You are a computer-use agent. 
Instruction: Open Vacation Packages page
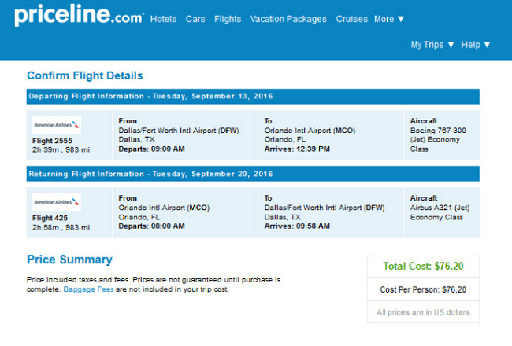[x=288, y=19]
